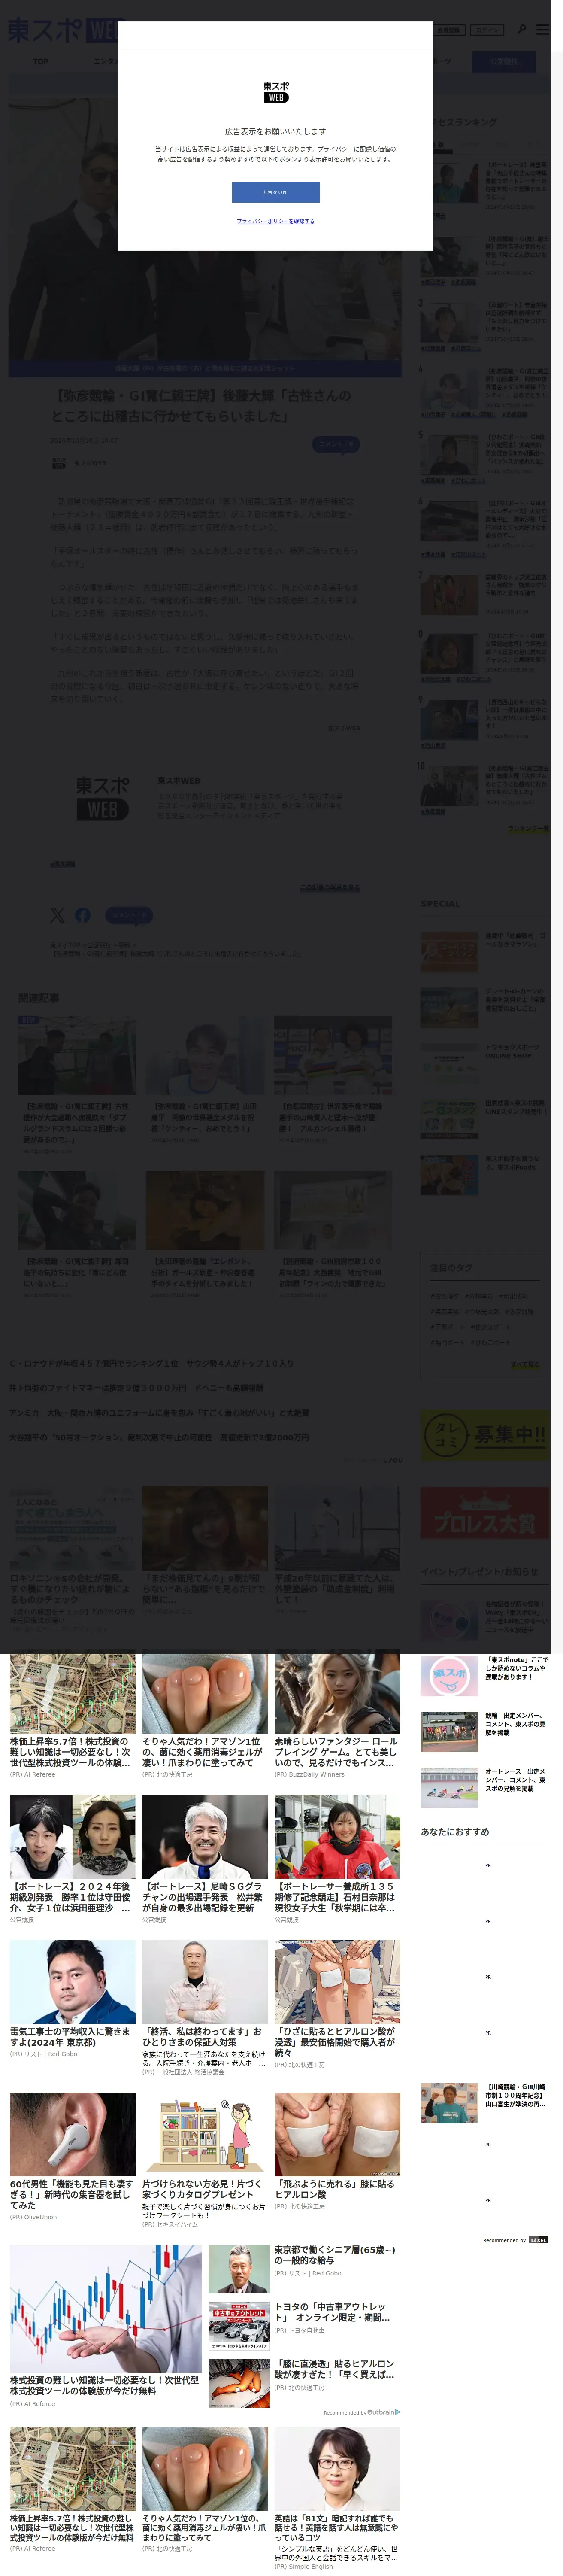Select the TOP navigation tab
Image resolution: width=563 pixels, height=2576 pixels.
(41, 61)
